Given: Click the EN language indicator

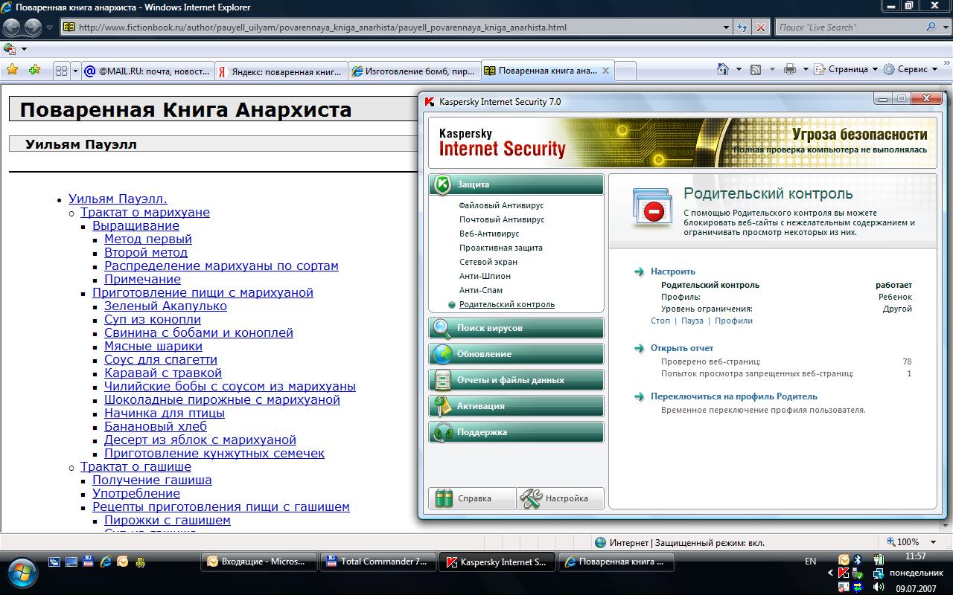Looking at the screenshot, I should (811, 562).
